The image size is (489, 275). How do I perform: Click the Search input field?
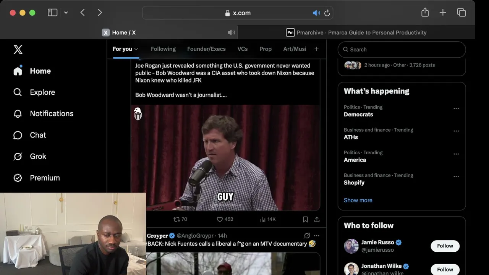tap(402, 49)
